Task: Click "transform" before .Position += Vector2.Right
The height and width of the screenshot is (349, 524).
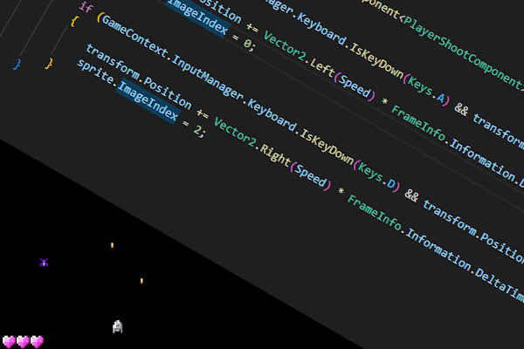Action: (112, 62)
